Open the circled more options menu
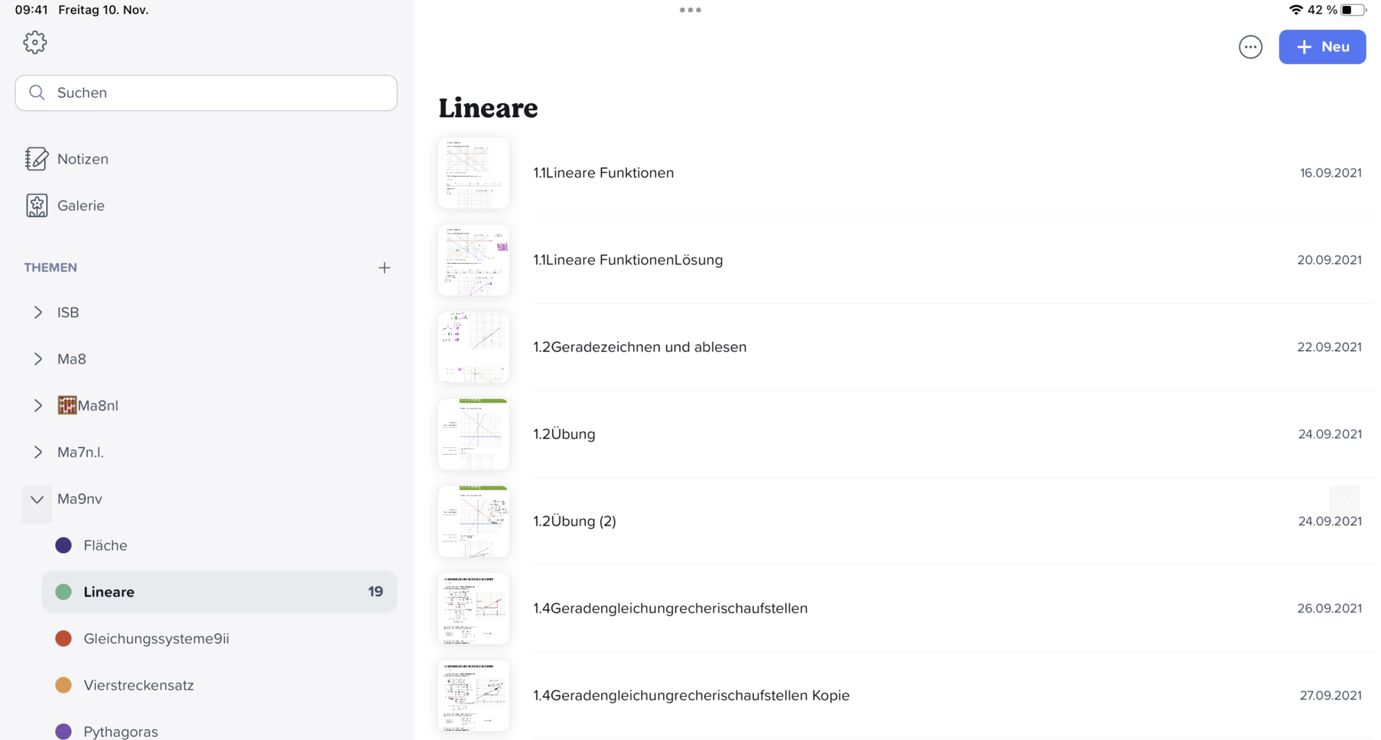Screen dimensions: 1381x740 (x=1250, y=47)
